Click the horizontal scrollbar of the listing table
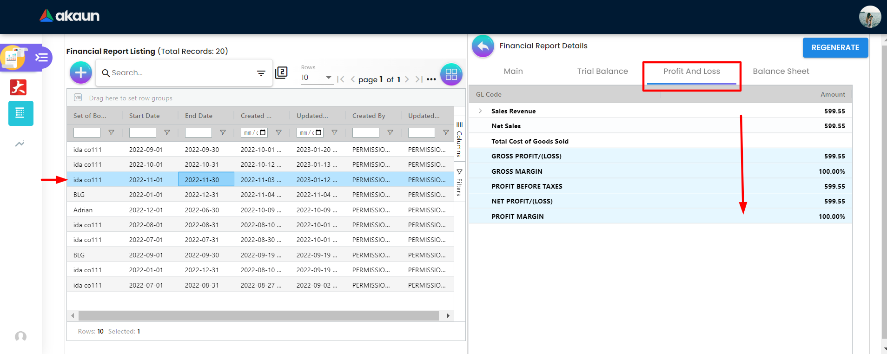 pyautogui.click(x=258, y=316)
